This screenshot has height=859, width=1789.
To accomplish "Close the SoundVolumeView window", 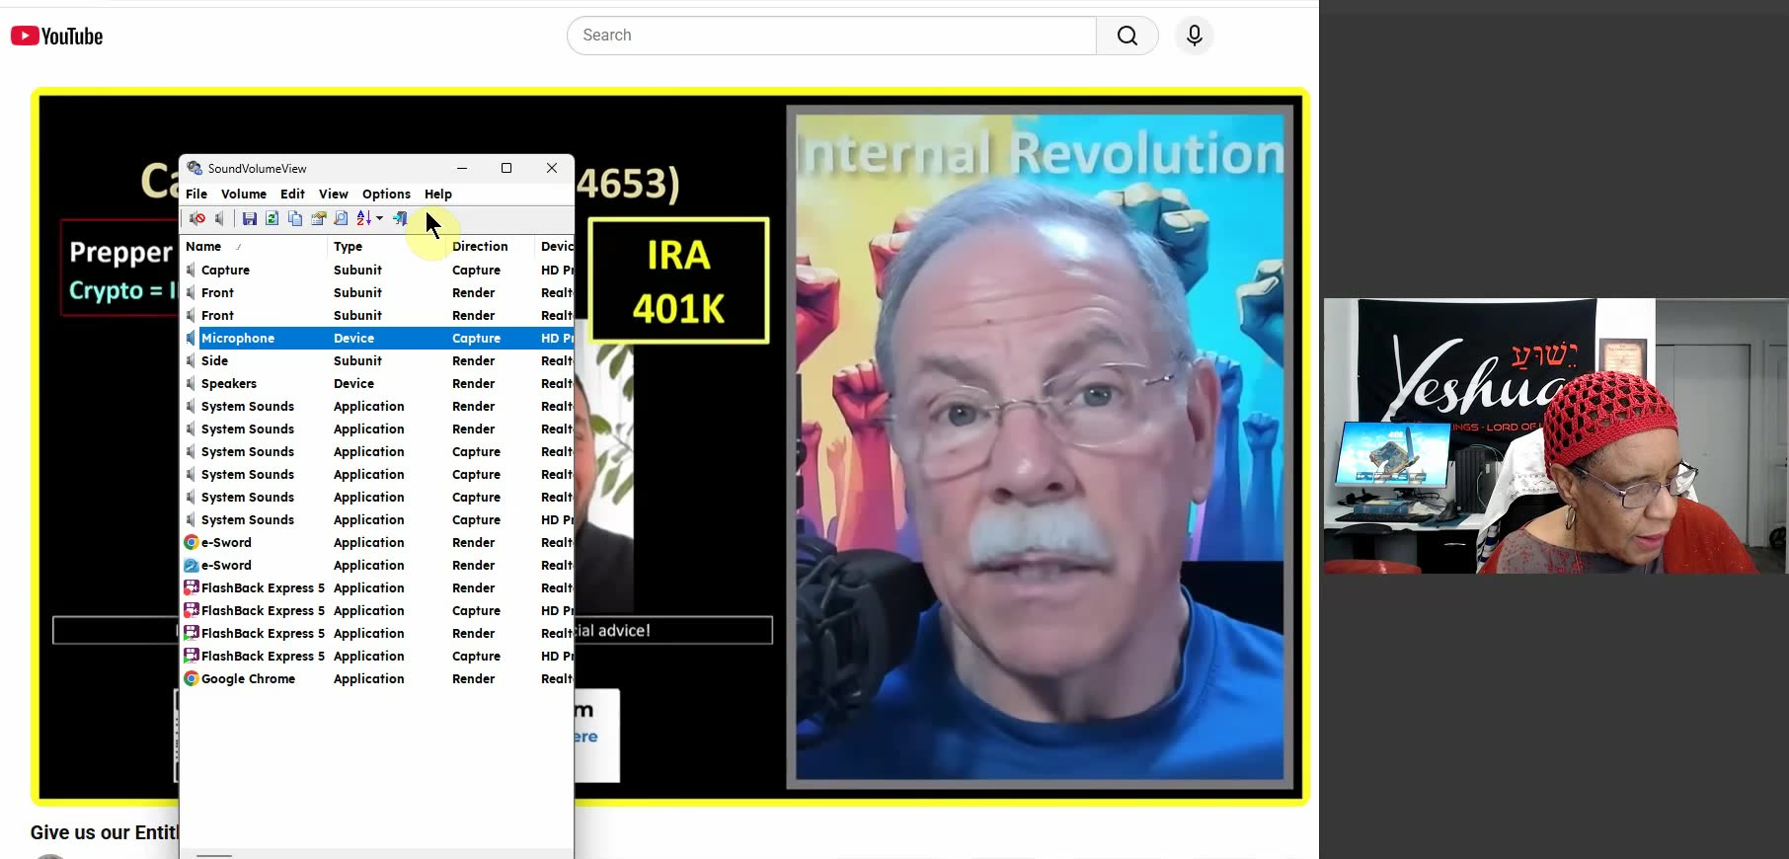I will point(552,169).
